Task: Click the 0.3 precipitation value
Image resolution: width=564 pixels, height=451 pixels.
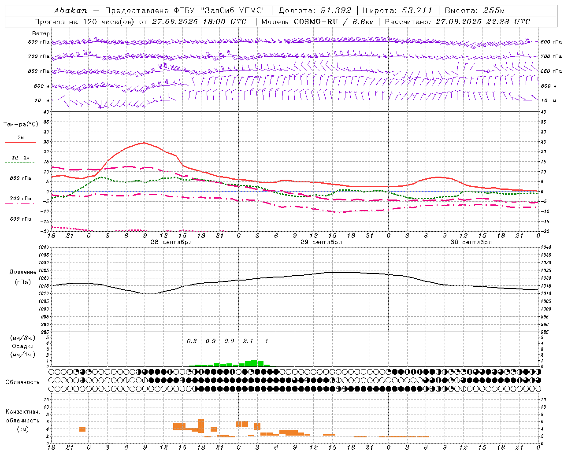Action: click(x=192, y=341)
